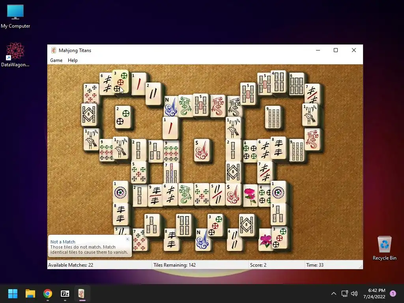This screenshot has height=303, width=404.
Task: Click the highlighted 3 of circles tile
Action: [120, 82]
